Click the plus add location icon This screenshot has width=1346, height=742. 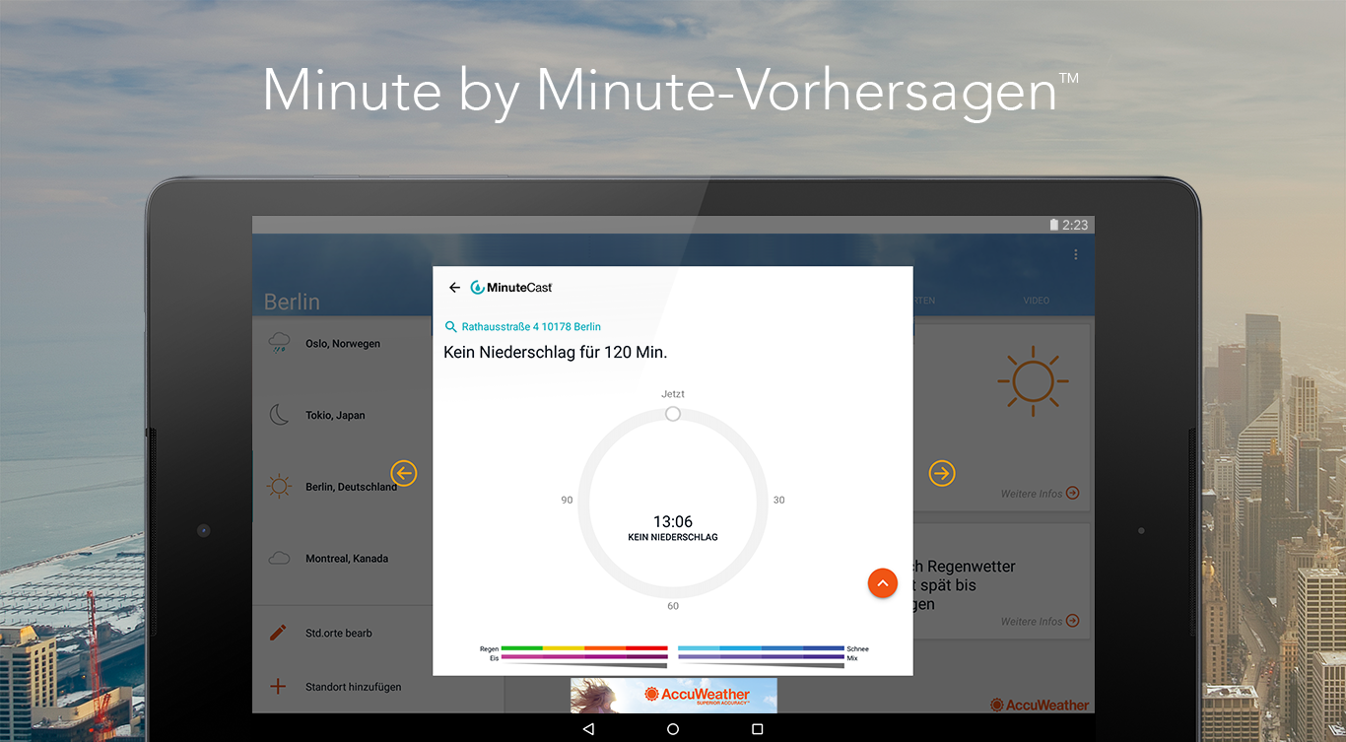tap(278, 687)
